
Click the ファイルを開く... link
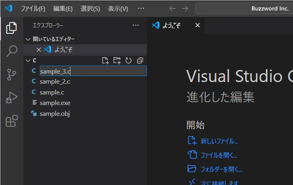click(219, 155)
